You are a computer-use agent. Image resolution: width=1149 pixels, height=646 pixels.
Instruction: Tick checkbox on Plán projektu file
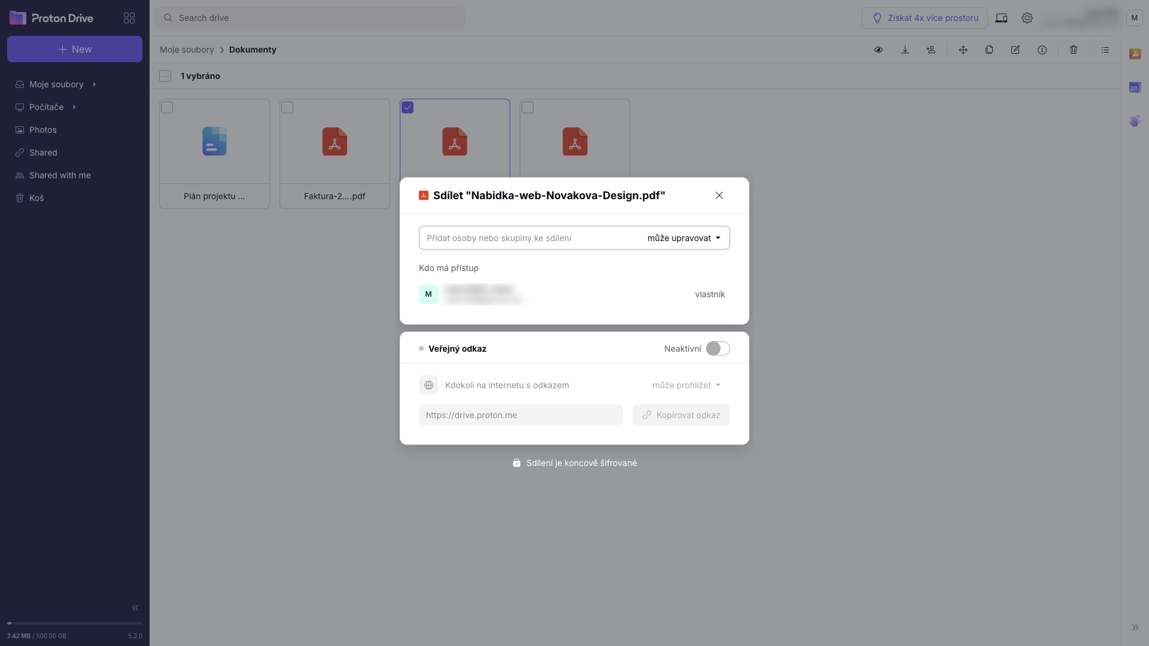coord(167,108)
